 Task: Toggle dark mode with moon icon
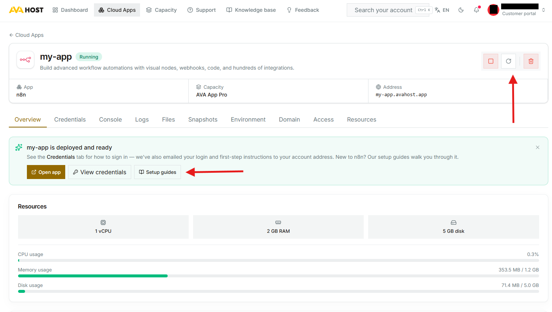click(x=461, y=10)
